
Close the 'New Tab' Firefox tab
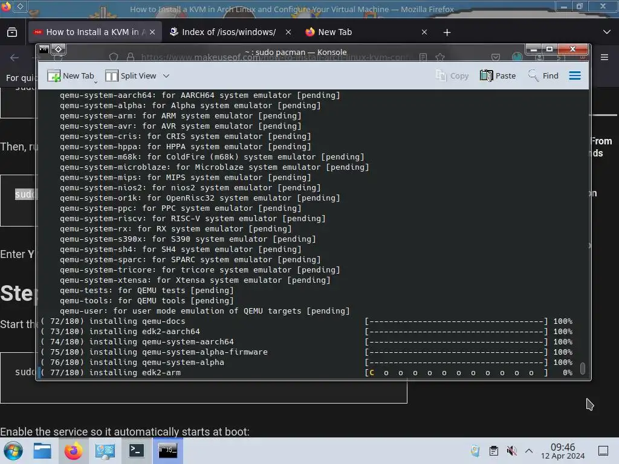point(424,32)
